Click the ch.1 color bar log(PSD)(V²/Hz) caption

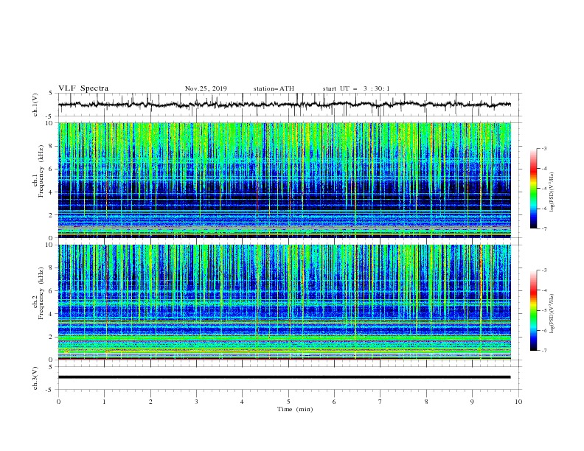pyautogui.click(x=552, y=192)
